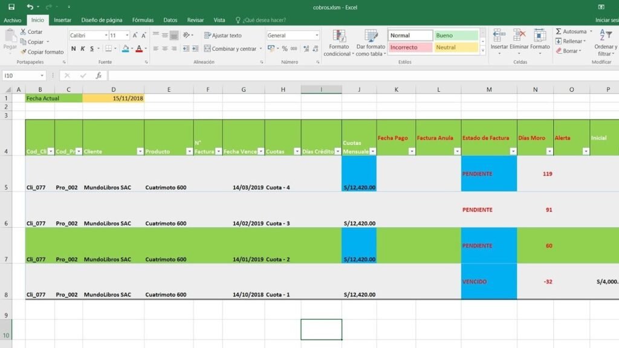Click the Save icon in title bar
619x348 pixels.
[11, 7]
